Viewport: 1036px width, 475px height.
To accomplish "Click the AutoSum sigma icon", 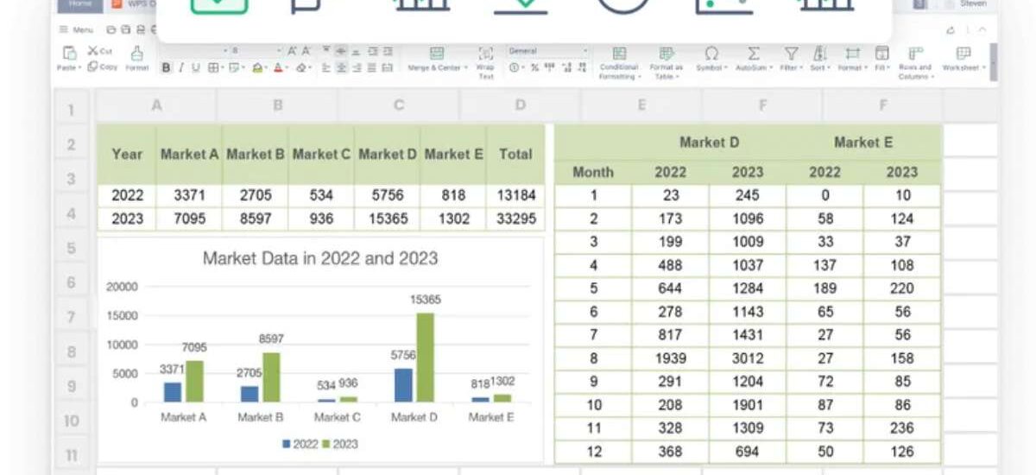I will pyautogui.click(x=754, y=54).
